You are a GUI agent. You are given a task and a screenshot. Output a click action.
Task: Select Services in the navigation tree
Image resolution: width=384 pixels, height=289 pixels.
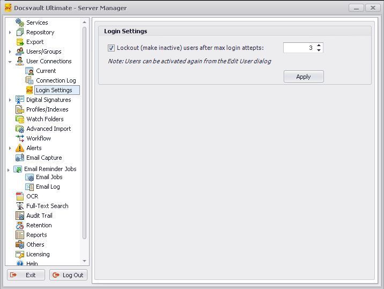point(37,23)
